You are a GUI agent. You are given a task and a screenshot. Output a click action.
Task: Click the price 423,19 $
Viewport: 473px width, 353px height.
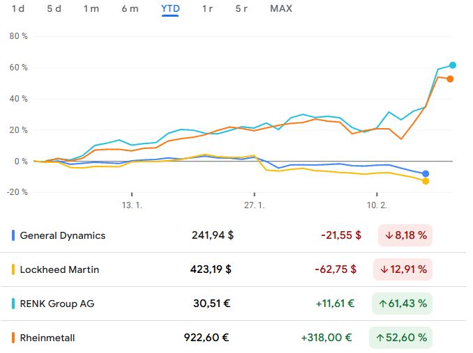(x=211, y=269)
